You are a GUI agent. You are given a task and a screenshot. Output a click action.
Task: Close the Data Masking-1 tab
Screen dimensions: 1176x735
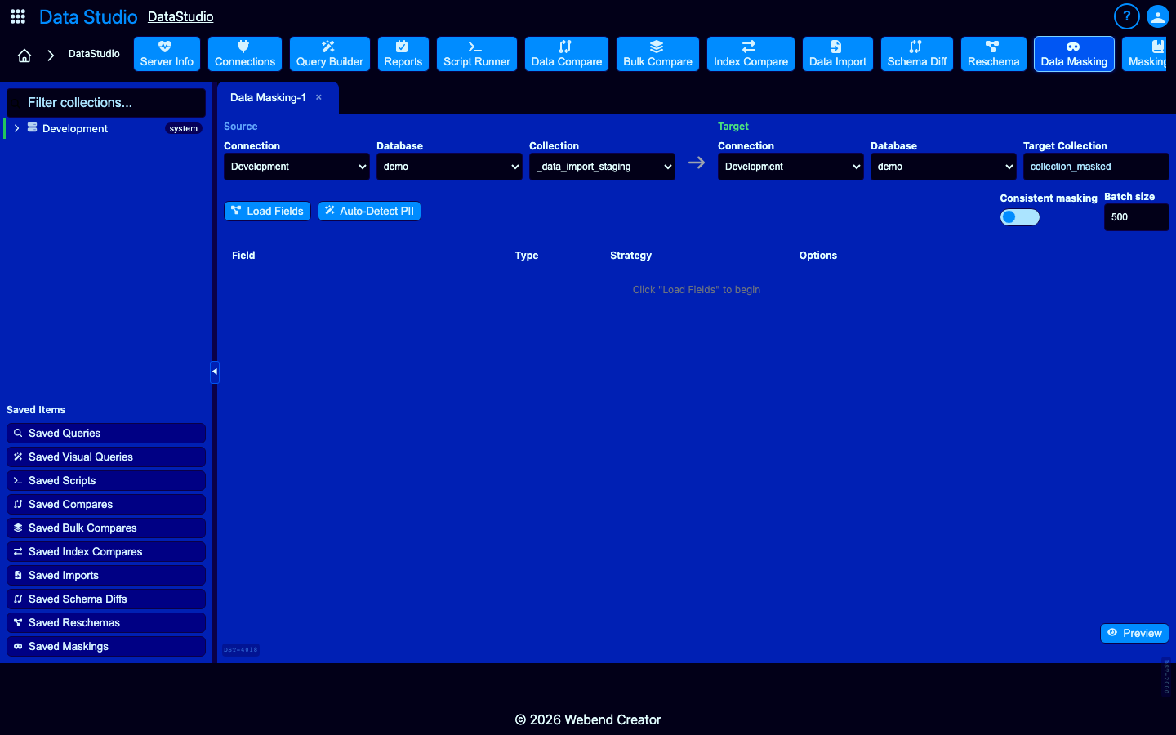tap(319, 97)
